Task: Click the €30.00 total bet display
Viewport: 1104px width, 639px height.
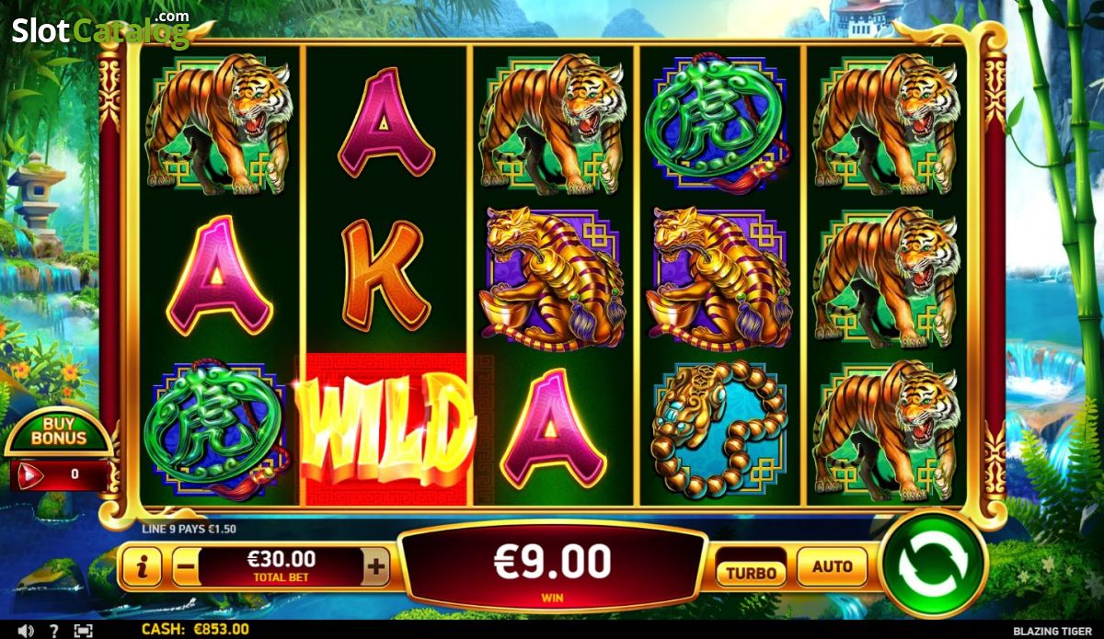Action: click(281, 565)
